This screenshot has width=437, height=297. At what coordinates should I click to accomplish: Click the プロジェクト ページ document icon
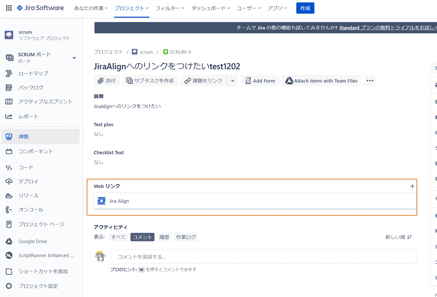coord(9,224)
